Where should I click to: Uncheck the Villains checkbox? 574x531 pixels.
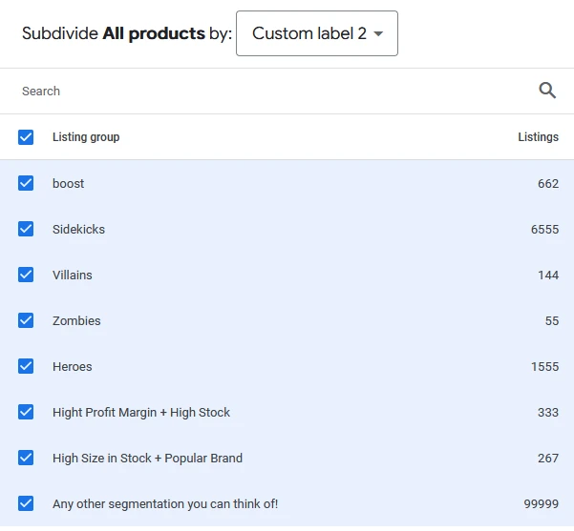pos(26,275)
